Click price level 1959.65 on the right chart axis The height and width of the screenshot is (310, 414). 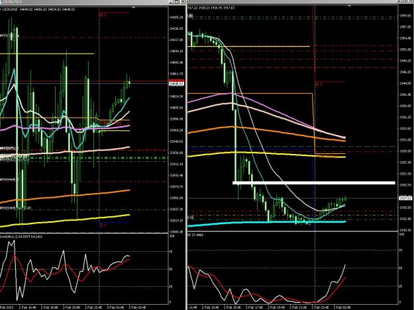[x=405, y=16]
